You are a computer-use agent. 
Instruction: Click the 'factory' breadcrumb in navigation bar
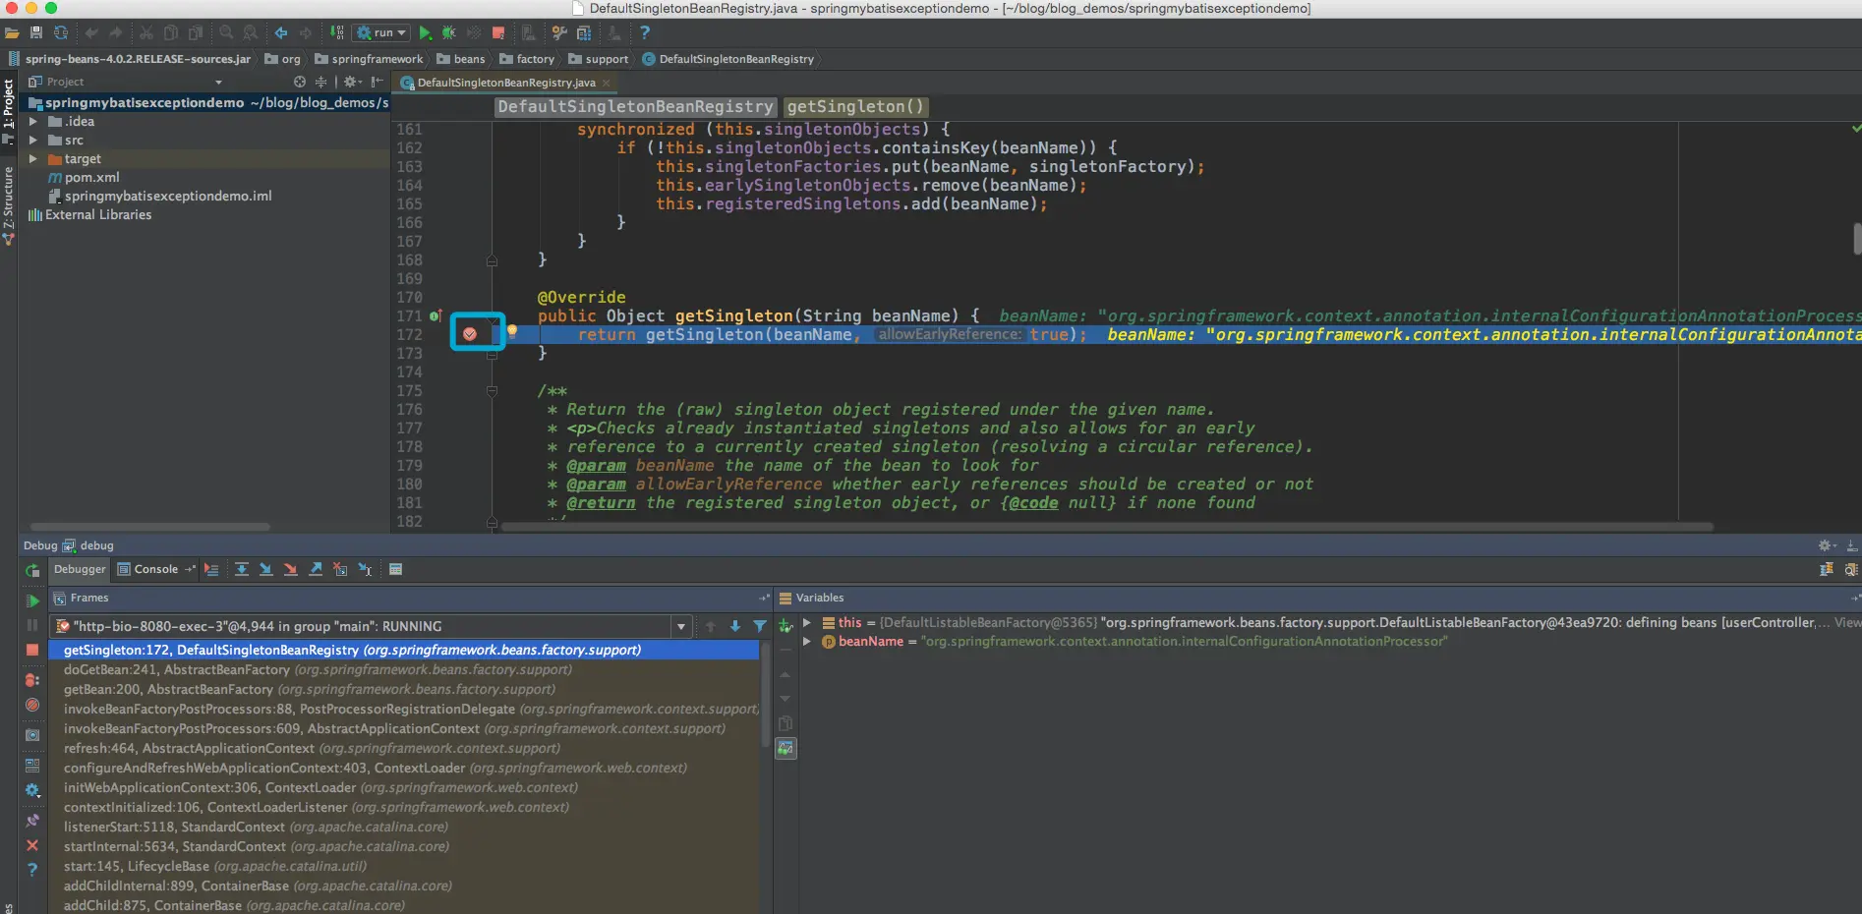(x=535, y=59)
